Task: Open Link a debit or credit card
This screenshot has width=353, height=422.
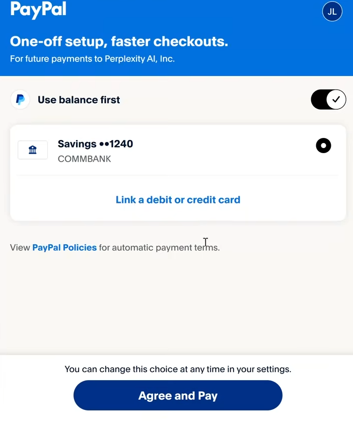Action: coord(178,200)
